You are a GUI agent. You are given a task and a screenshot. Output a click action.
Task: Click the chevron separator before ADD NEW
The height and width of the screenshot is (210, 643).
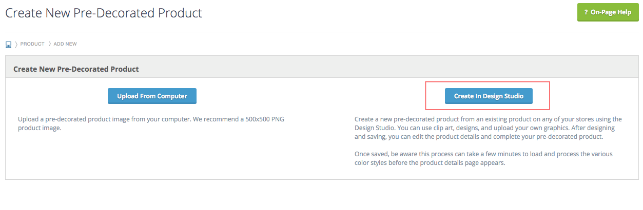50,44
